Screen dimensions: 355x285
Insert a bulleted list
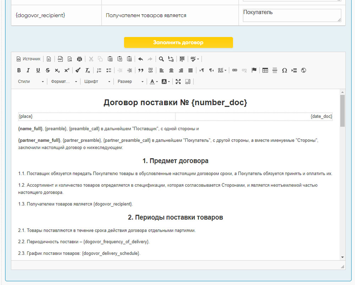pyautogui.click(x=109, y=70)
